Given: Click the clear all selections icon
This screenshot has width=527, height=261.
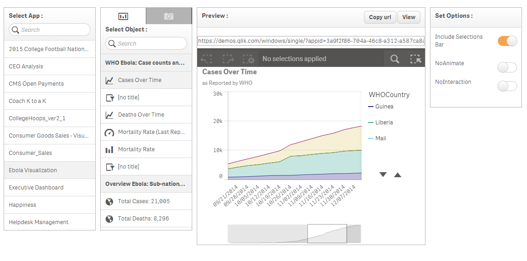Looking at the screenshot, I should pyautogui.click(x=248, y=59).
